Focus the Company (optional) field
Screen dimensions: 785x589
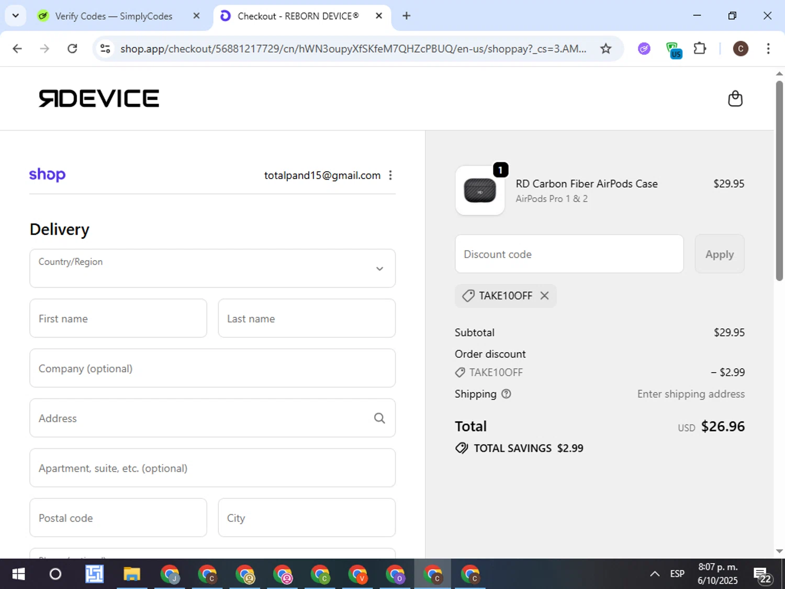pyautogui.click(x=212, y=368)
